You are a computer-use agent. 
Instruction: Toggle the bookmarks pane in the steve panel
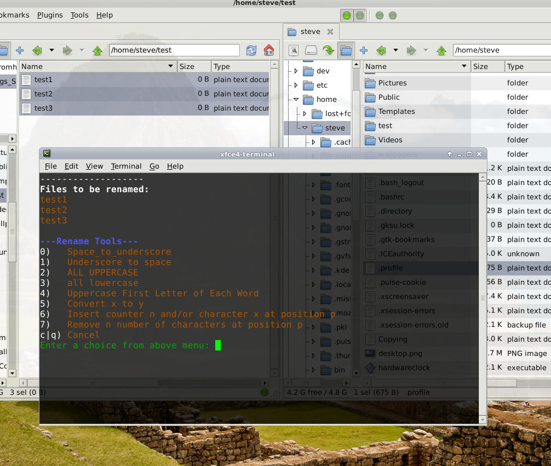click(294, 50)
